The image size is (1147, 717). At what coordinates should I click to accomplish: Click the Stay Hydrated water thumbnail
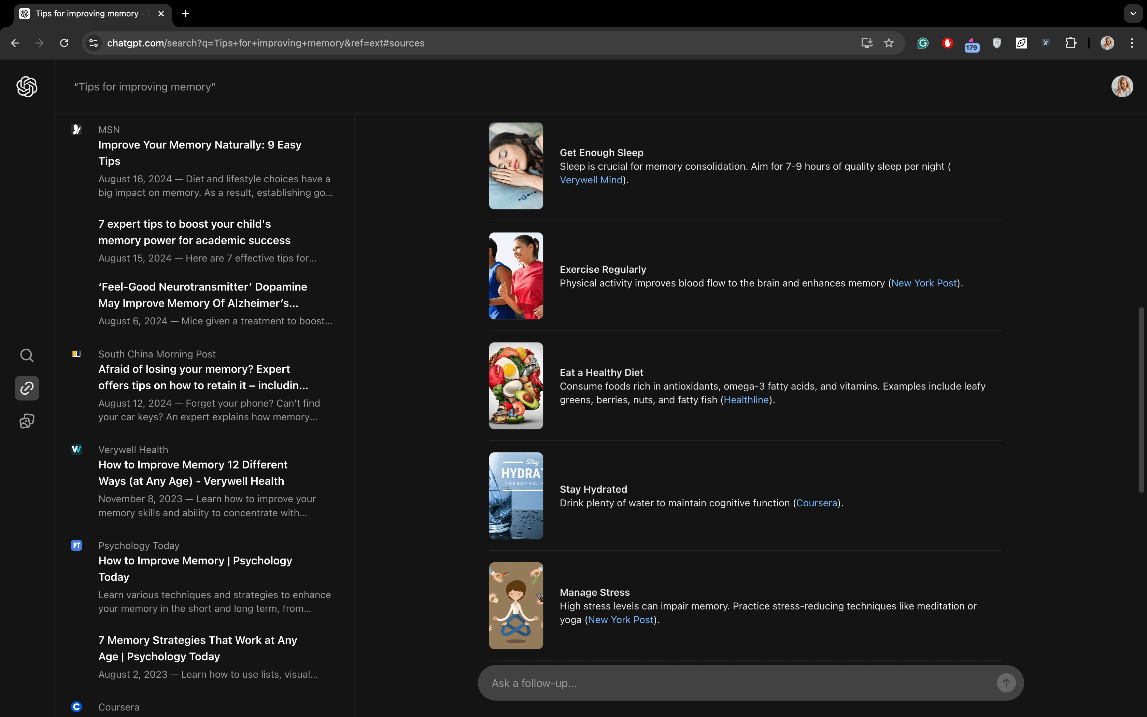tap(516, 495)
